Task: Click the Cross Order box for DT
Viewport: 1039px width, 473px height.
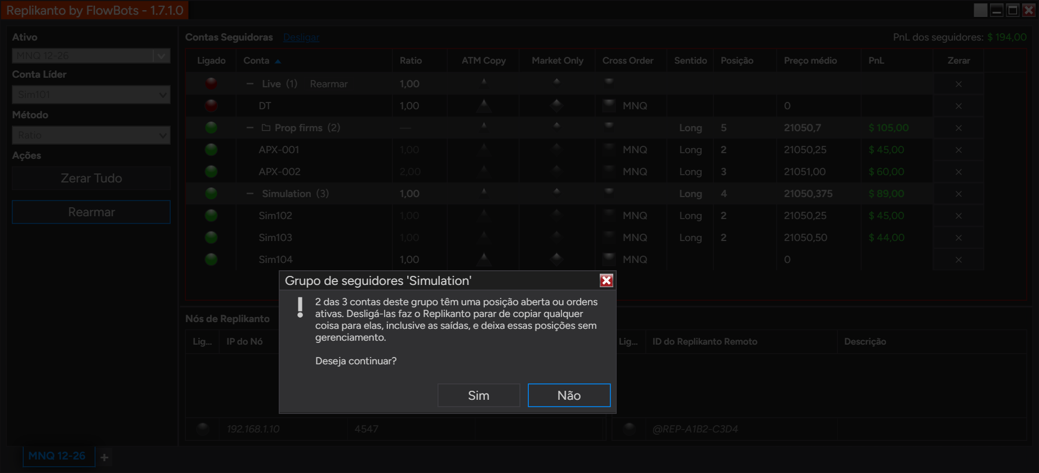Action: 609,105
